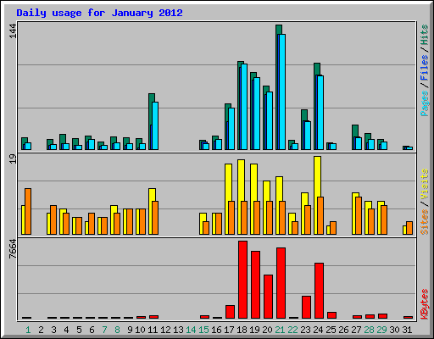Click day 31 on the x-axis
The height and width of the screenshot is (339, 434).
(407, 330)
